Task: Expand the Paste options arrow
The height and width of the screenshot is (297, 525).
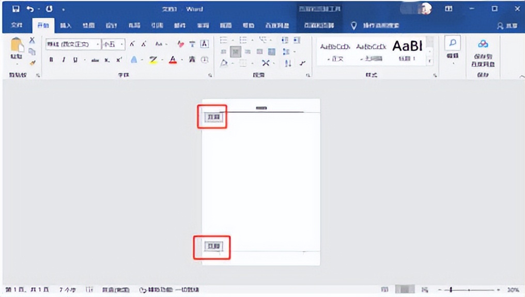Action: click(17, 63)
